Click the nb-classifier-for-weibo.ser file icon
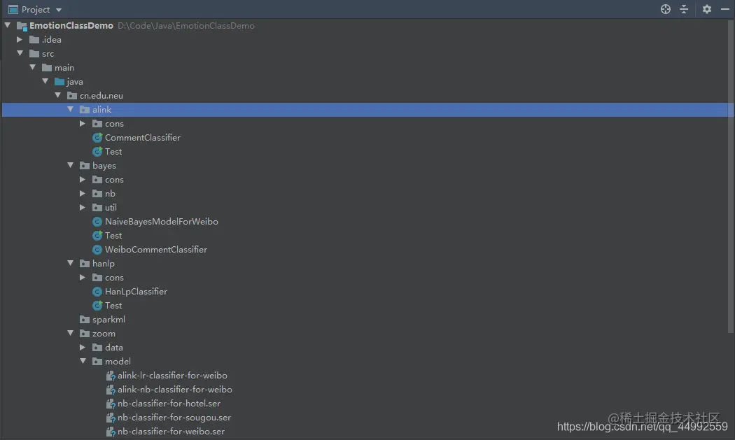 coord(111,432)
